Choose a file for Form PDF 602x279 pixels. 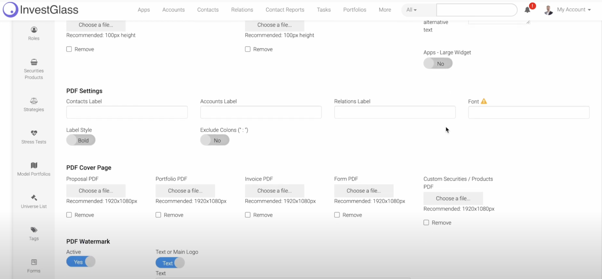[364, 191]
